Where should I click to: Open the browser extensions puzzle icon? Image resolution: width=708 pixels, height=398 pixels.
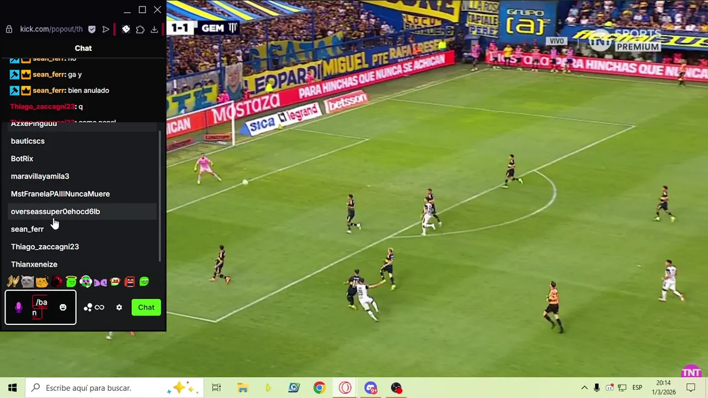140,29
